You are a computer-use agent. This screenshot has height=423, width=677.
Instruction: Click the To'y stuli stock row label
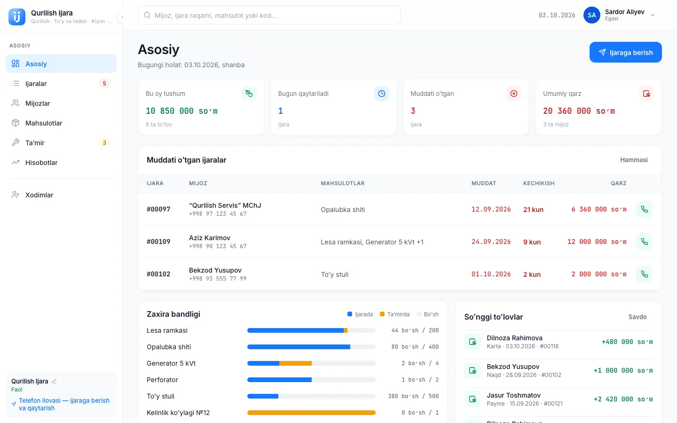tap(160, 396)
